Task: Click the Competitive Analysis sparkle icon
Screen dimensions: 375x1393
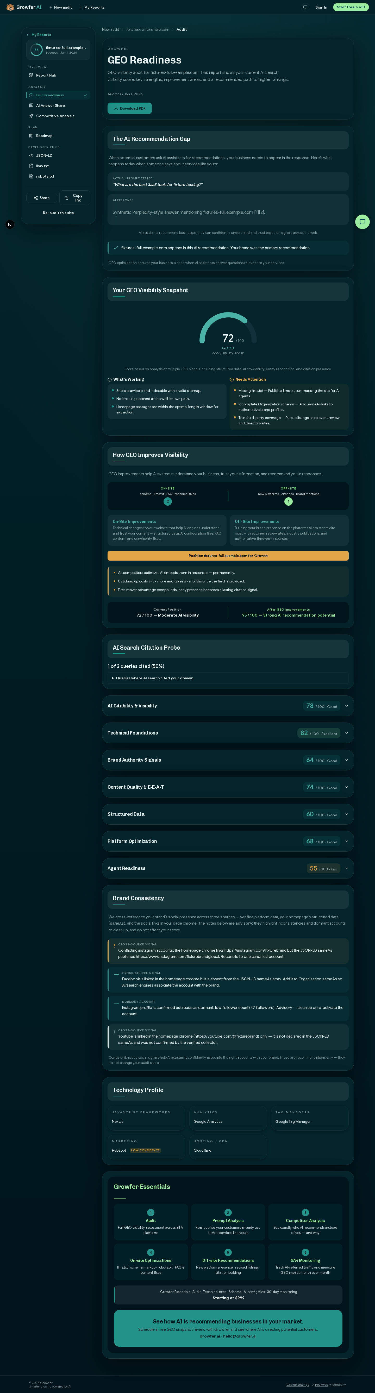Action: (x=32, y=116)
